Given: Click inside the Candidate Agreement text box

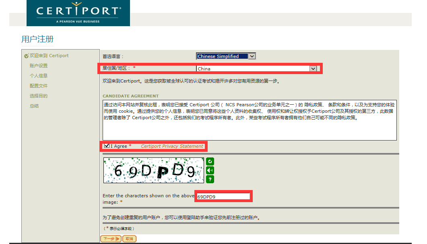Looking at the screenshot, I should pos(250,120).
